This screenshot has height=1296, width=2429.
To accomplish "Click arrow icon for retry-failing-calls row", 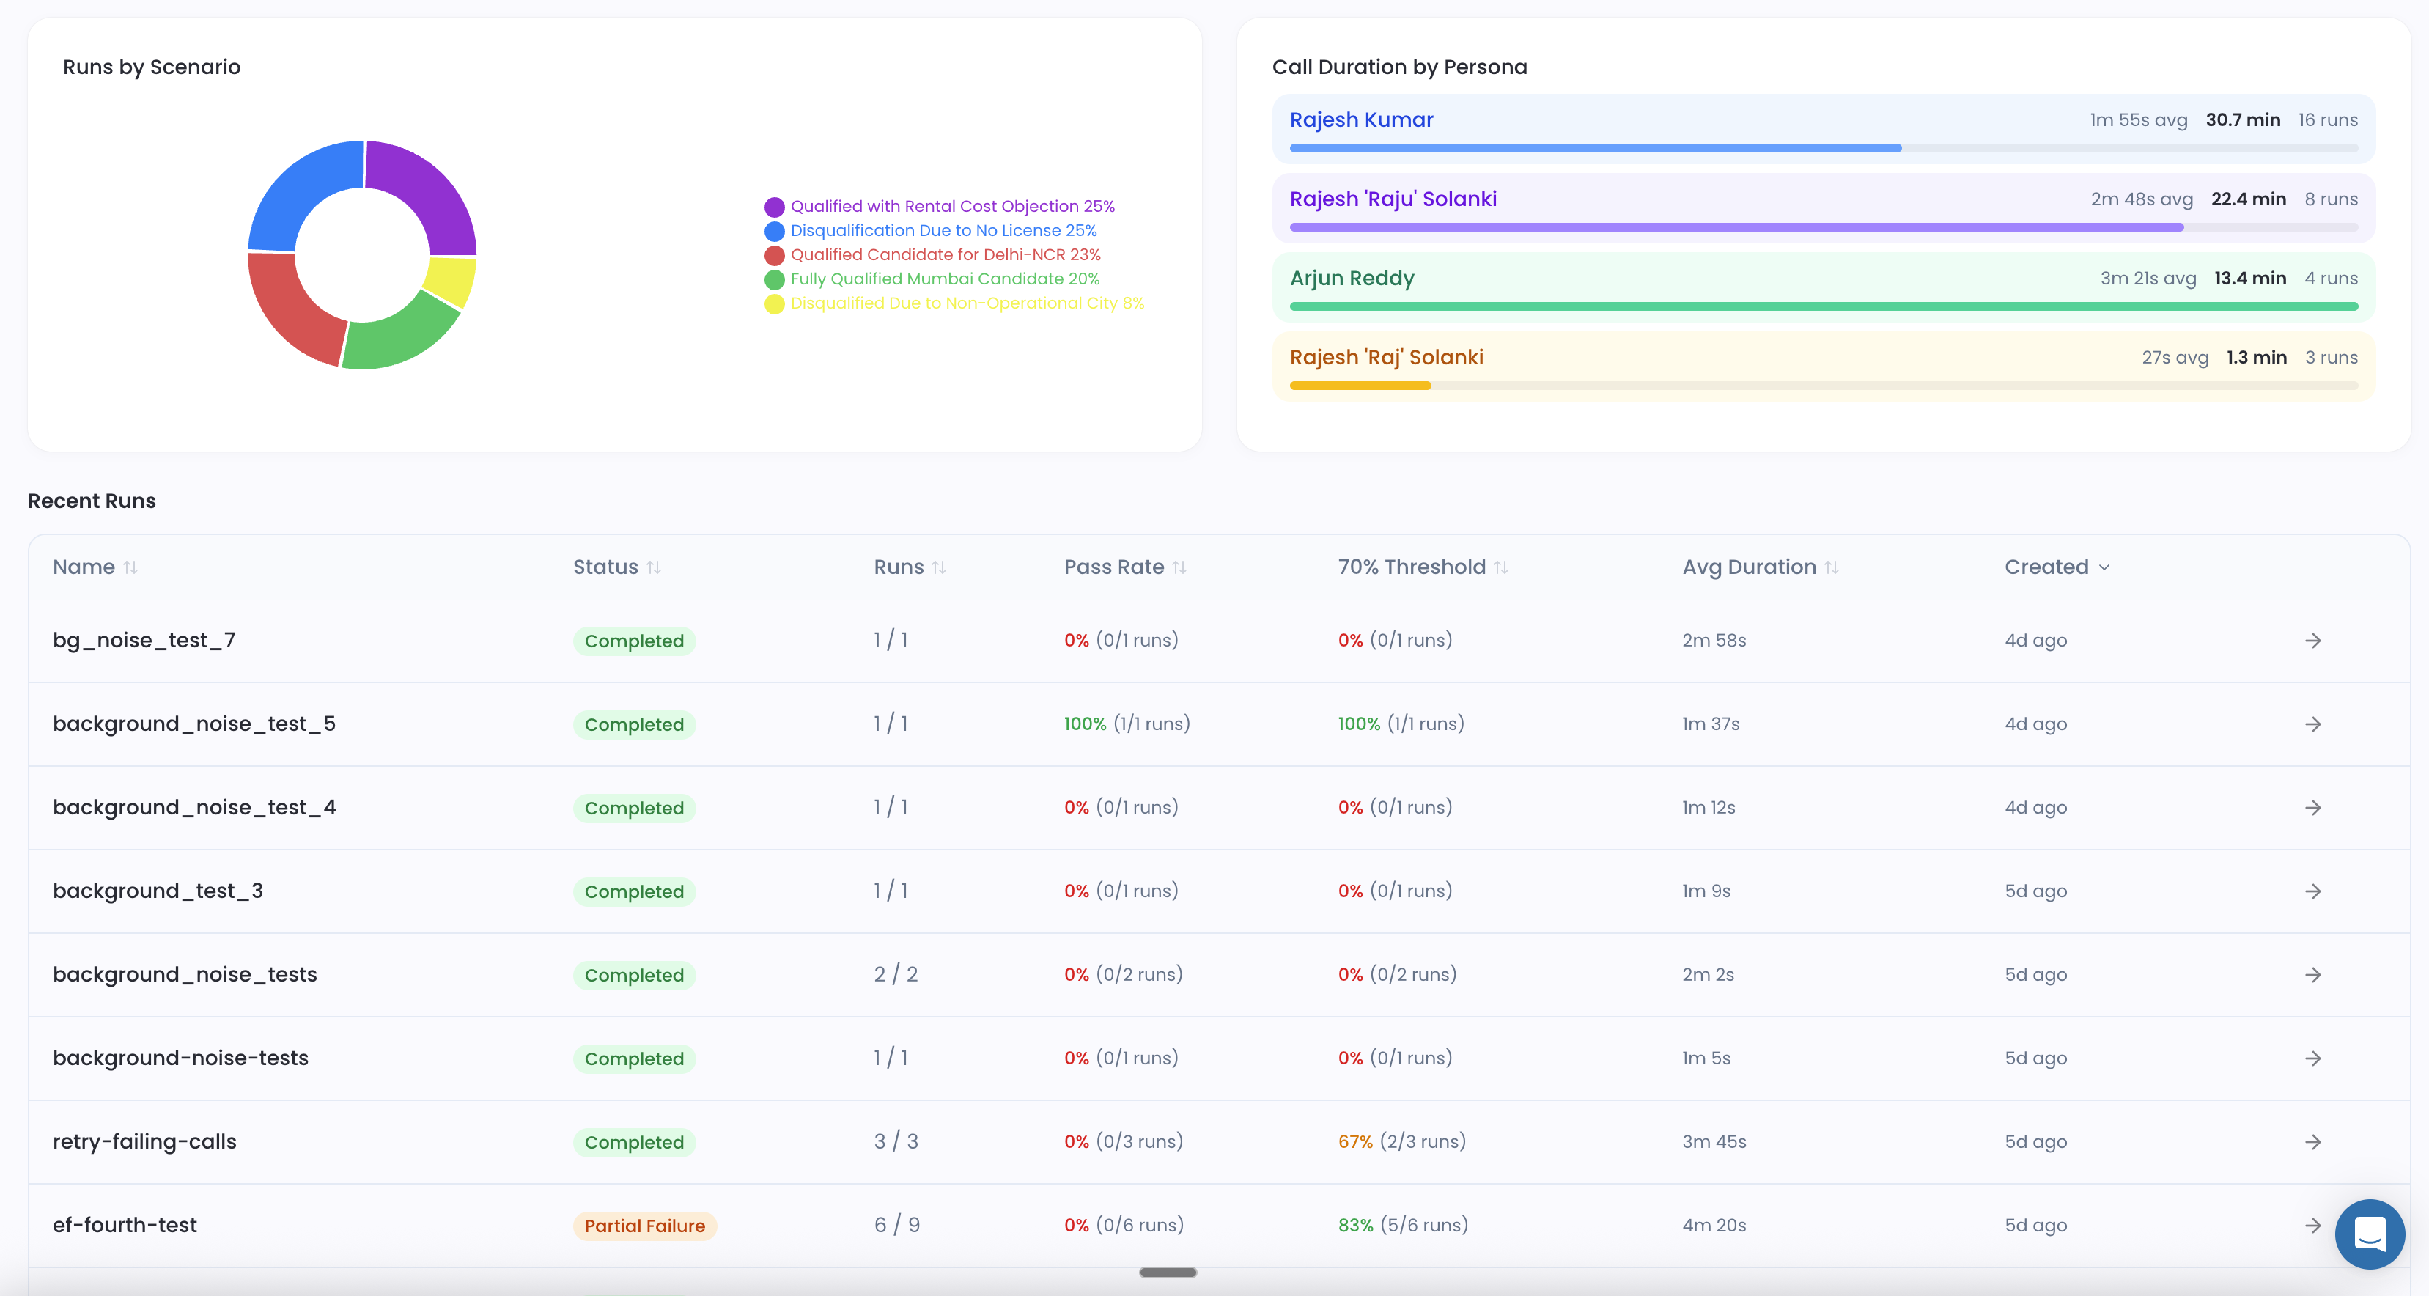I will coord(2312,1142).
